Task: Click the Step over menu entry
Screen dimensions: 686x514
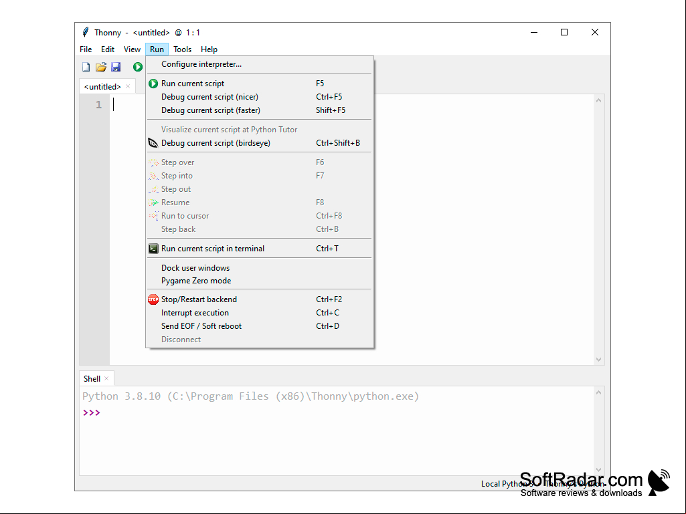Action: click(x=260, y=162)
